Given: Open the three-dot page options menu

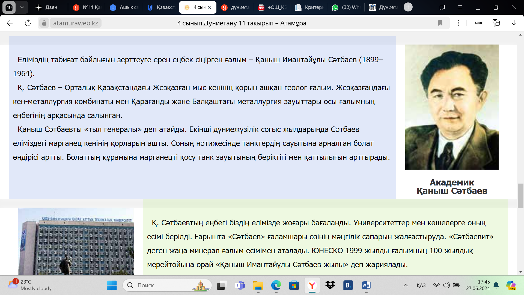Looking at the screenshot, I should tap(458, 23).
